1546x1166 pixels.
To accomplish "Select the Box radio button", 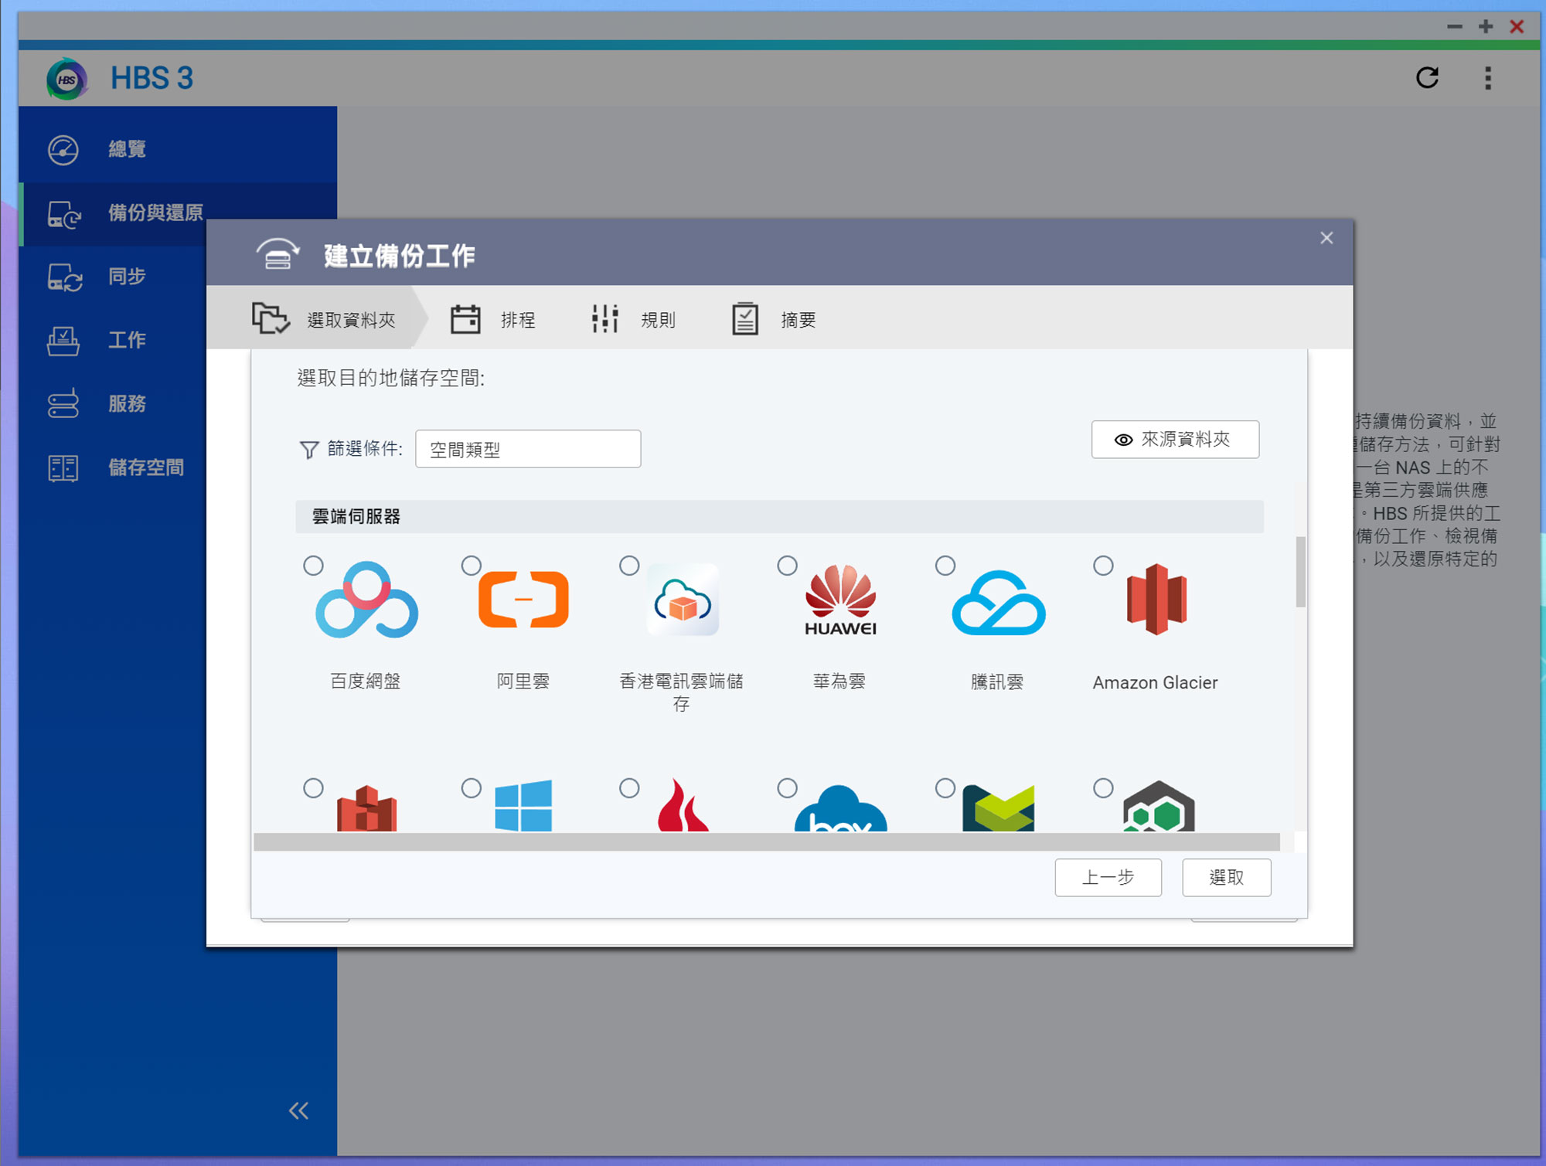I will coord(787,788).
